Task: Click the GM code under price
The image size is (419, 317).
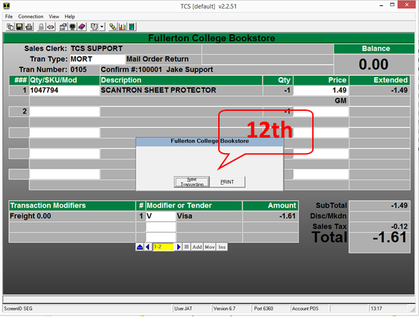Action: click(x=340, y=101)
